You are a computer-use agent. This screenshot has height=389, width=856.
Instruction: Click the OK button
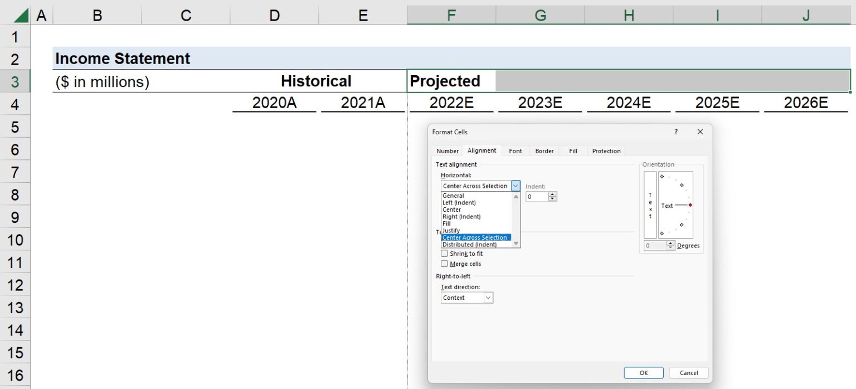pyautogui.click(x=644, y=372)
